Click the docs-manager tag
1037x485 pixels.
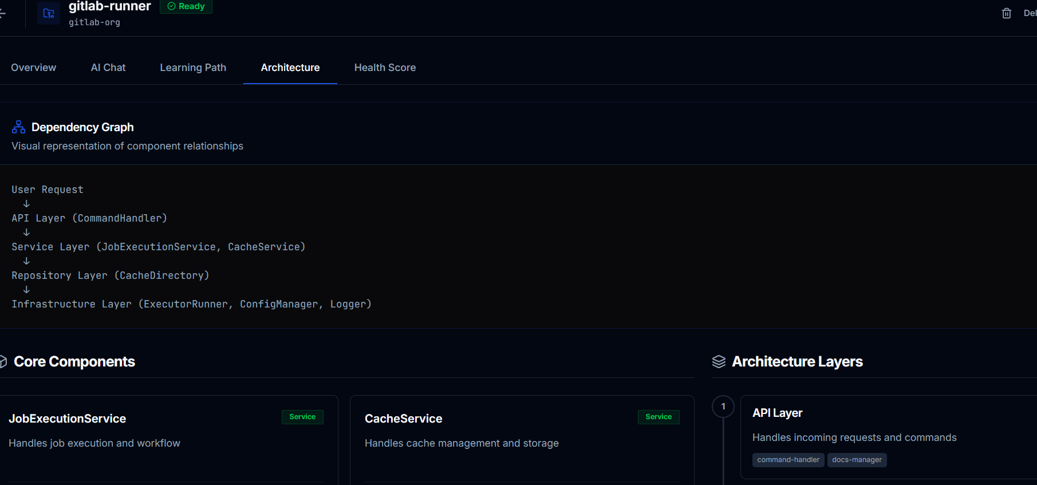pos(857,460)
